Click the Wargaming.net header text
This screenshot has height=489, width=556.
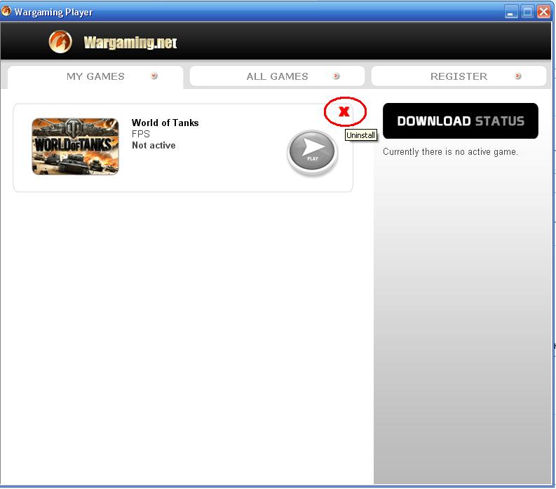click(130, 43)
